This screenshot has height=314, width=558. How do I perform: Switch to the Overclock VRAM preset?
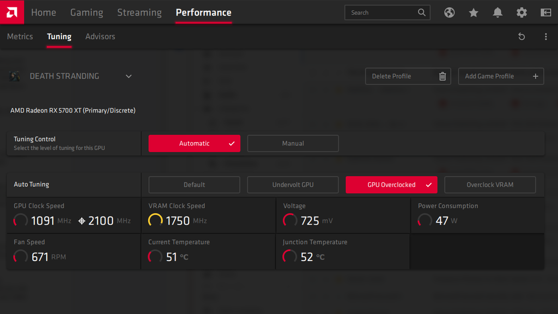tap(489, 185)
